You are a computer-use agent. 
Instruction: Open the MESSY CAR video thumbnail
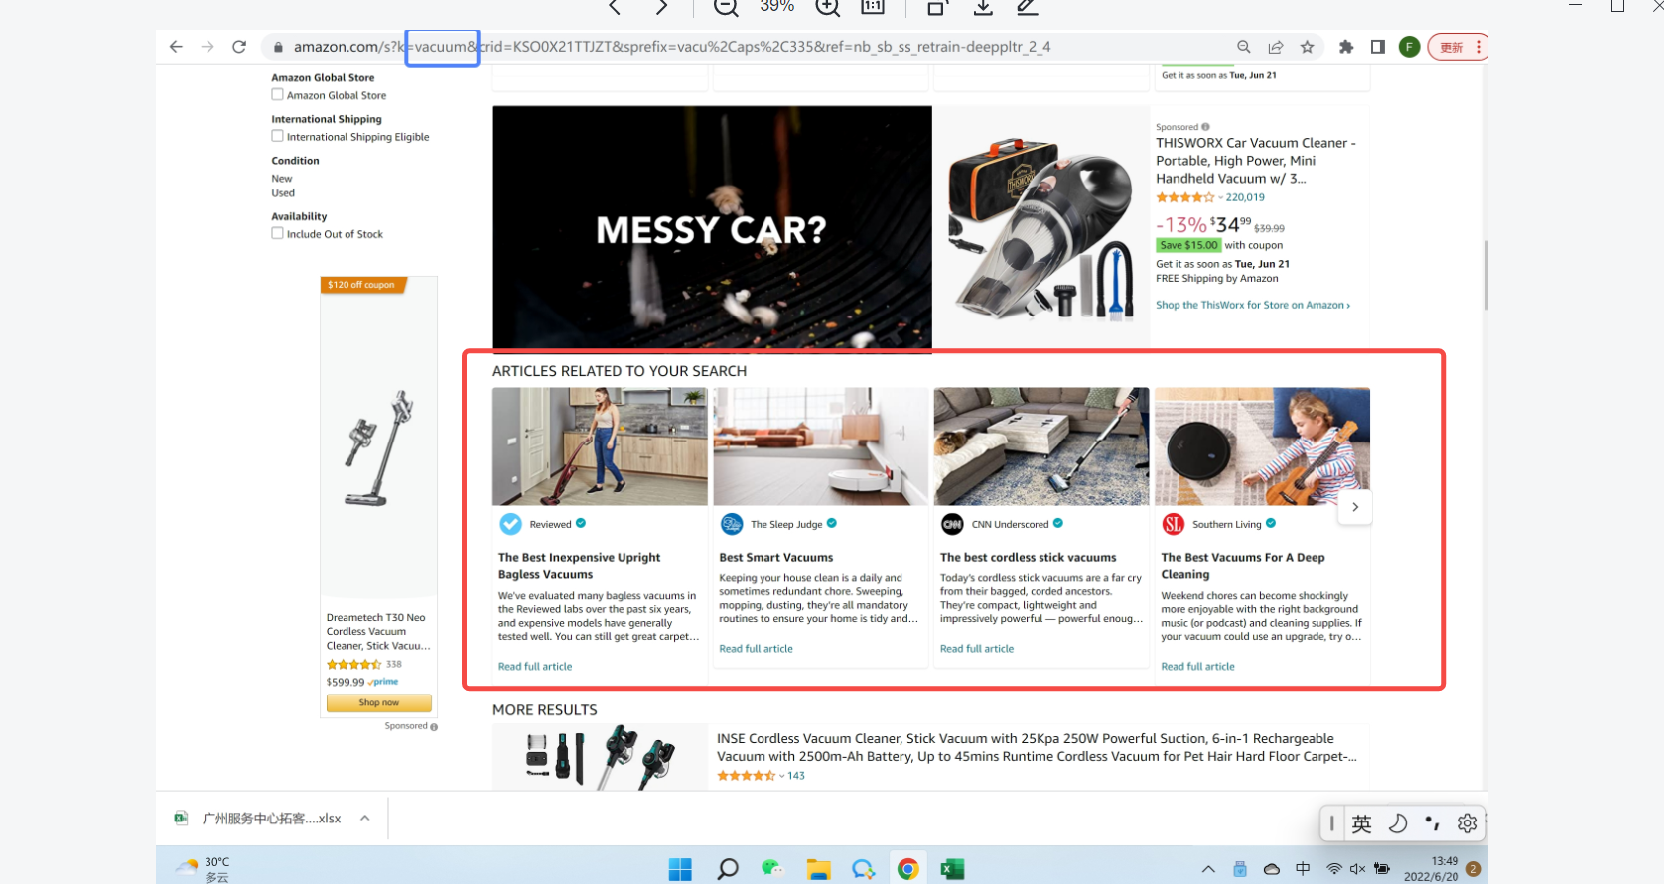712,229
